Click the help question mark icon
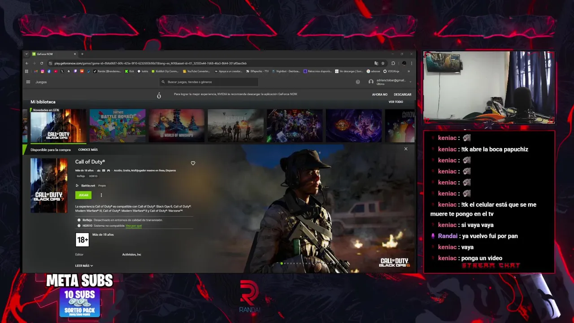This screenshot has height=323, width=574. click(x=358, y=82)
